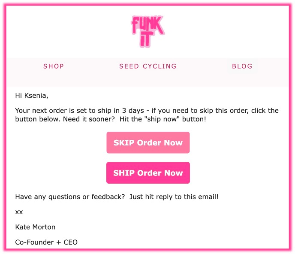This screenshot has height=254, width=295.
Task: Click the pink Funk It logo
Action: coord(147,31)
